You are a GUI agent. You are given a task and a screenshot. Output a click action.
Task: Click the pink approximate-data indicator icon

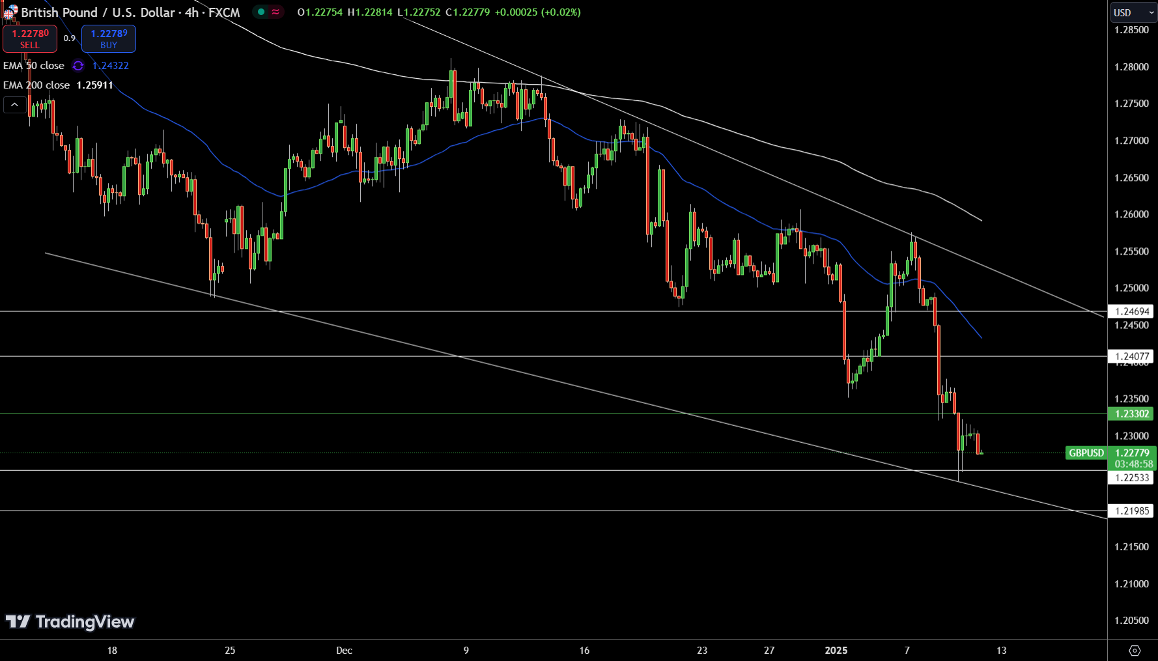pos(275,12)
